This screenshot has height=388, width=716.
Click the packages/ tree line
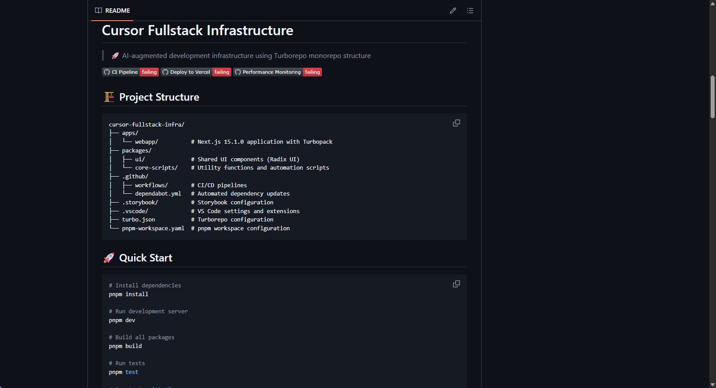(x=137, y=151)
